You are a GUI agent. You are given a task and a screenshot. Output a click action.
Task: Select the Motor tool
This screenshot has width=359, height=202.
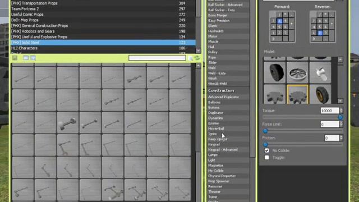click(228, 36)
